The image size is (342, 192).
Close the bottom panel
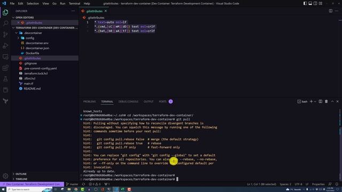(337, 101)
